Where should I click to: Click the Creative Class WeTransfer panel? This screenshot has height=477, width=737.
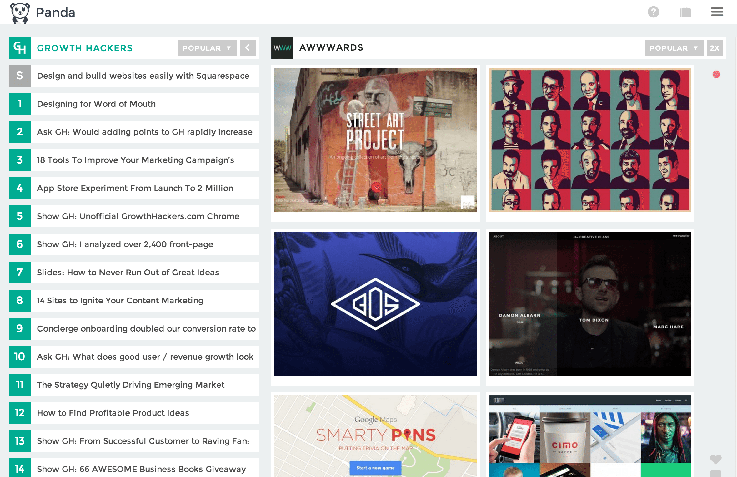click(590, 303)
